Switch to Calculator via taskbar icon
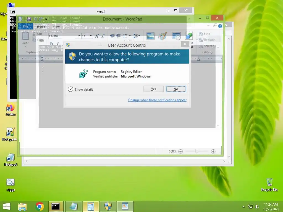 pyautogui.click(x=91, y=206)
